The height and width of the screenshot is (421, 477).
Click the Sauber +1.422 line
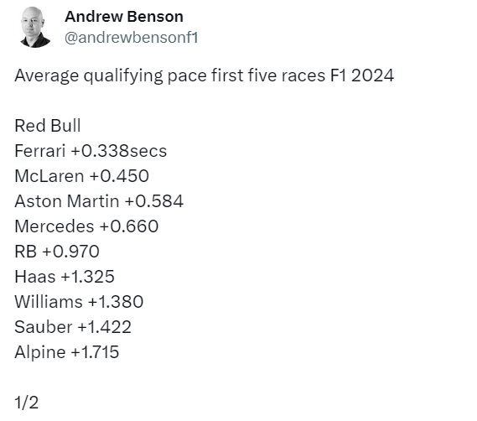pyautogui.click(x=73, y=327)
